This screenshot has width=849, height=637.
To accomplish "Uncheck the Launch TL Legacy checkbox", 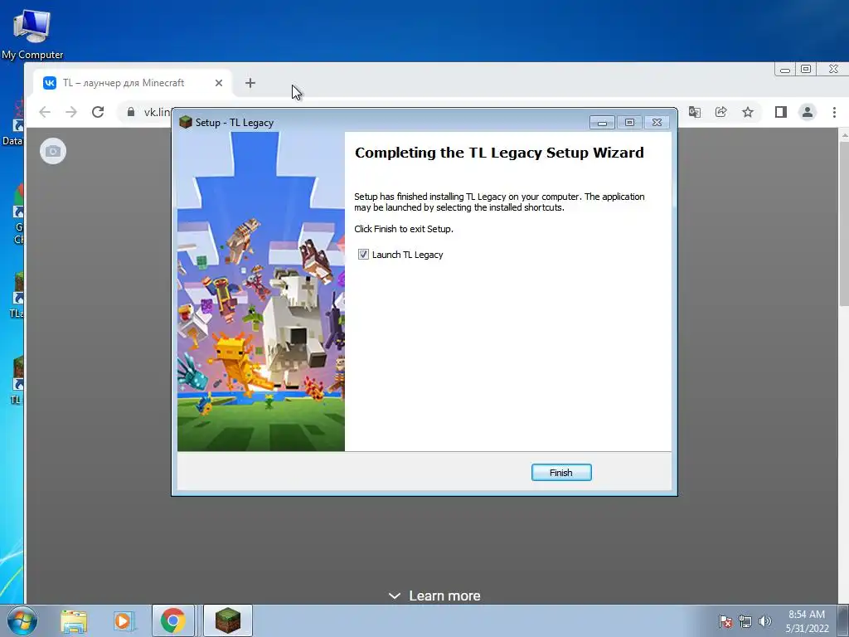I will 363,255.
